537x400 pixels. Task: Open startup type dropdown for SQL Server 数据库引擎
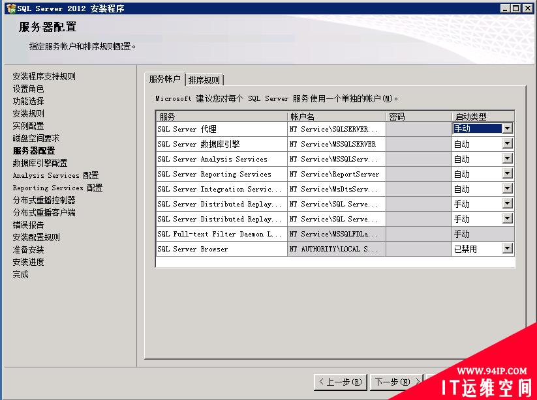click(507, 143)
